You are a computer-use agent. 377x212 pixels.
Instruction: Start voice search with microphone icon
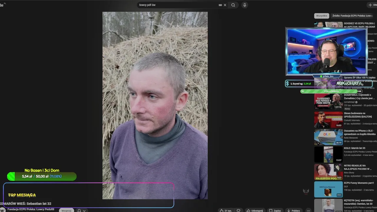point(244,5)
